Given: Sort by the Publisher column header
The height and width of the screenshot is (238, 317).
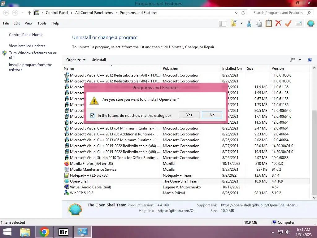Looking at the screenshot, I should pos(190,68).
